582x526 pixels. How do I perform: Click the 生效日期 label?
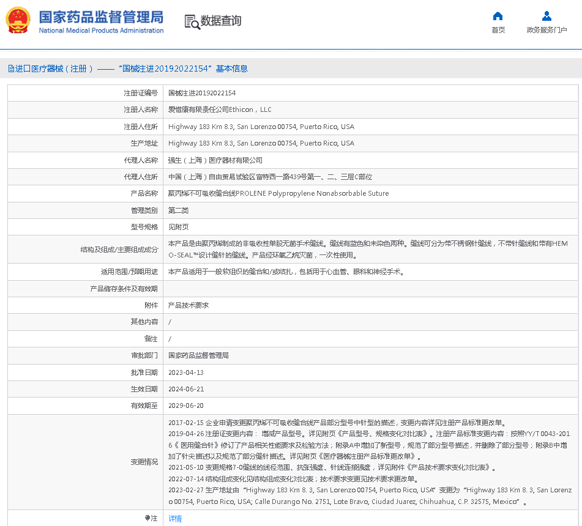(144, 389)
